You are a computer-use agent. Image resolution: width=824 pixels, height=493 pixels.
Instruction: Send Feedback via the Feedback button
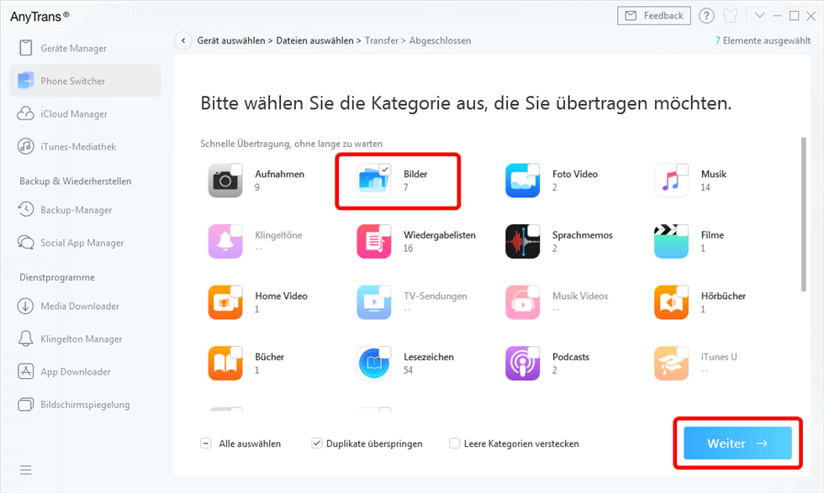(x=654, y=16)
